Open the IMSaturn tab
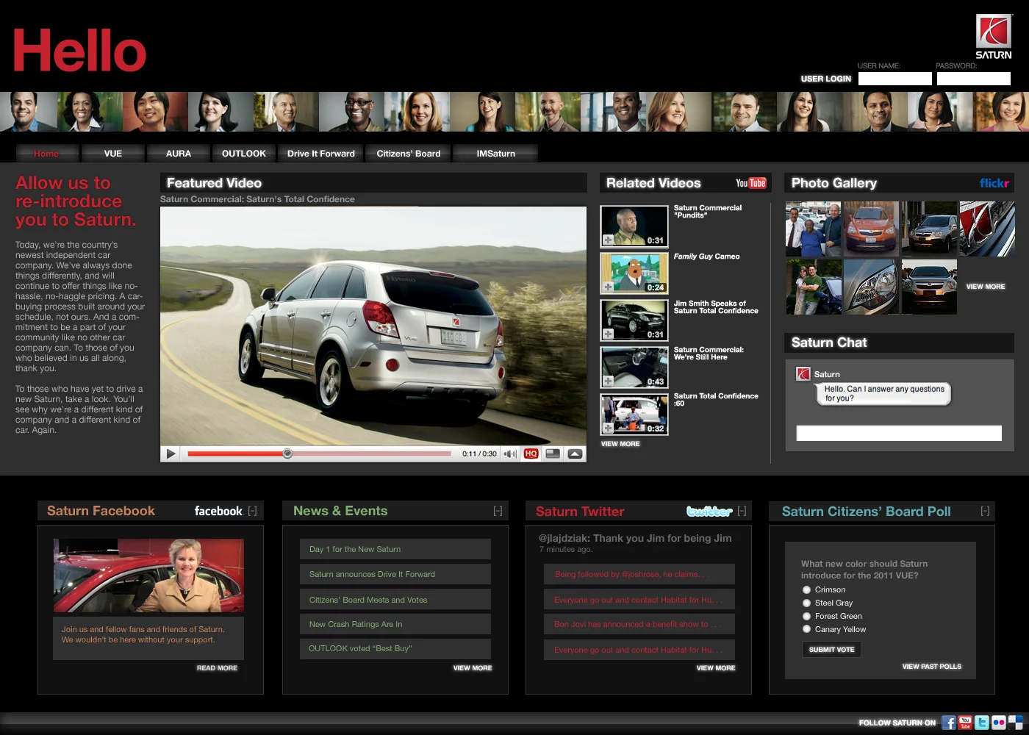Image resolution: width=1029 pixels, height=735 pixels. [x=496, y=153]
